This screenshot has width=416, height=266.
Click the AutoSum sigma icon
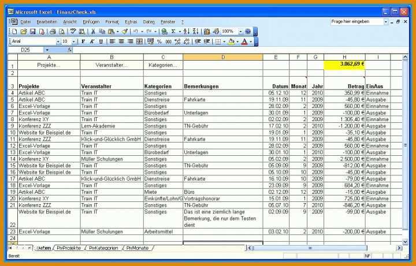173,32
